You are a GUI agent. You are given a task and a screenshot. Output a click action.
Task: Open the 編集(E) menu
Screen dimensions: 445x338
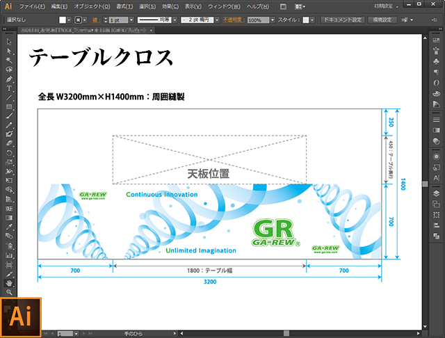(59, 6)
